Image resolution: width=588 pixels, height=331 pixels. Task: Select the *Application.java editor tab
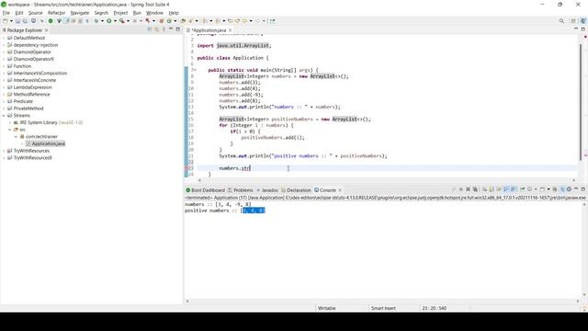pyautogui.click(x=209, y=30)
